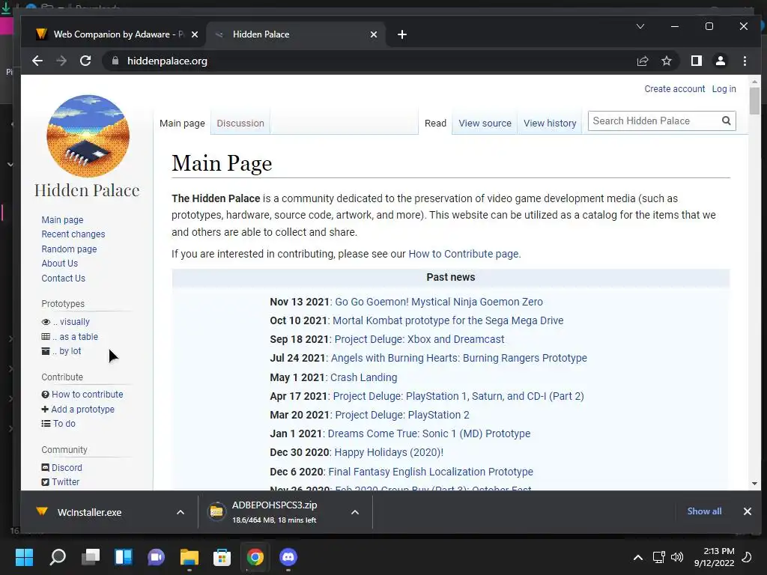Click the Chrome taskbar icon
This screenshot has width=767, height=575.
pyautogui.click(x=255, y=557)
